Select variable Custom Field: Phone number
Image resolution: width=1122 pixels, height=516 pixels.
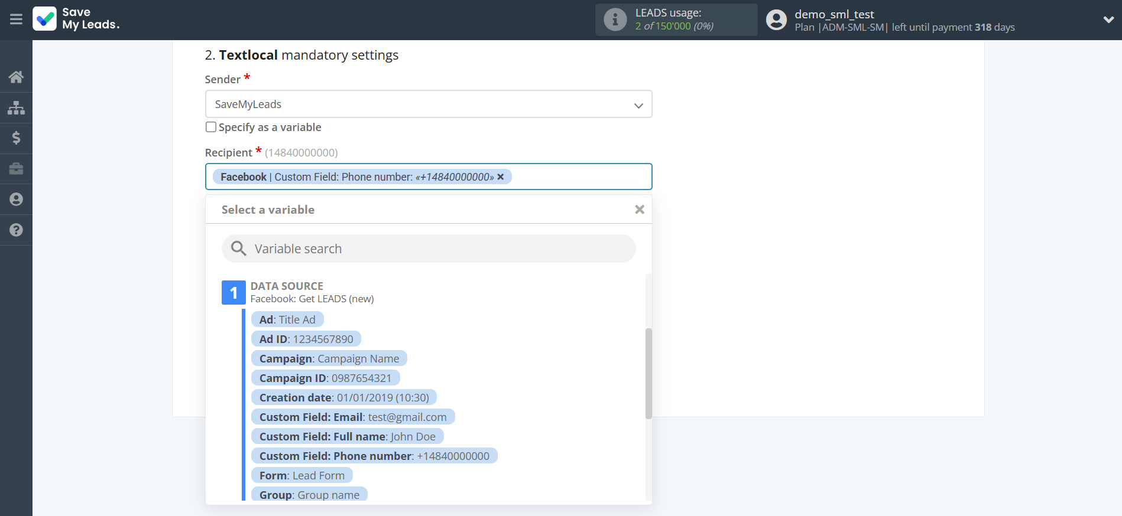point(374,456)
